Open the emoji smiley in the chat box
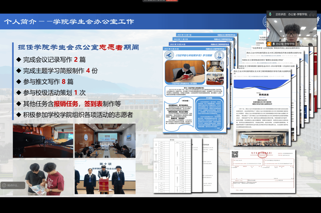This screenshot has width=321, height=213. tap(4, 186)
